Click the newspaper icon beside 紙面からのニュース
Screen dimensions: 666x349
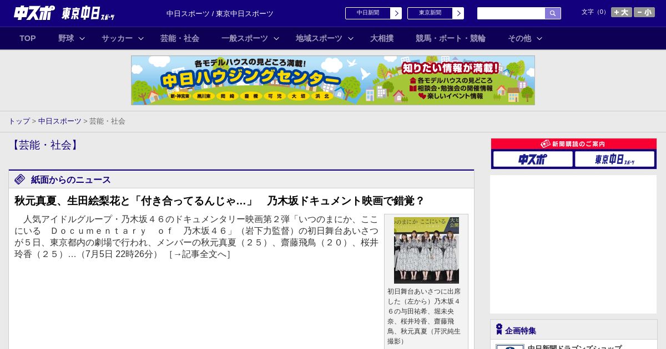point(20,179)
